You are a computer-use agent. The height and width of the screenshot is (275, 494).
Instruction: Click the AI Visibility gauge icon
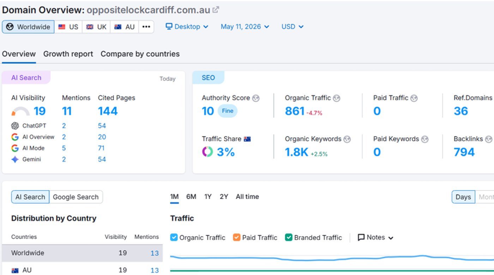tap(20, 112)
